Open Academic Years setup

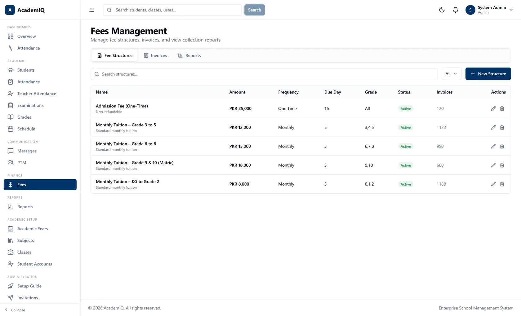[x=40, y=229]
